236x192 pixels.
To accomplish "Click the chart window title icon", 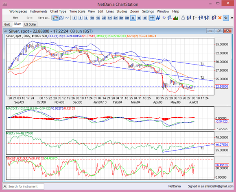I will (6, 31).
